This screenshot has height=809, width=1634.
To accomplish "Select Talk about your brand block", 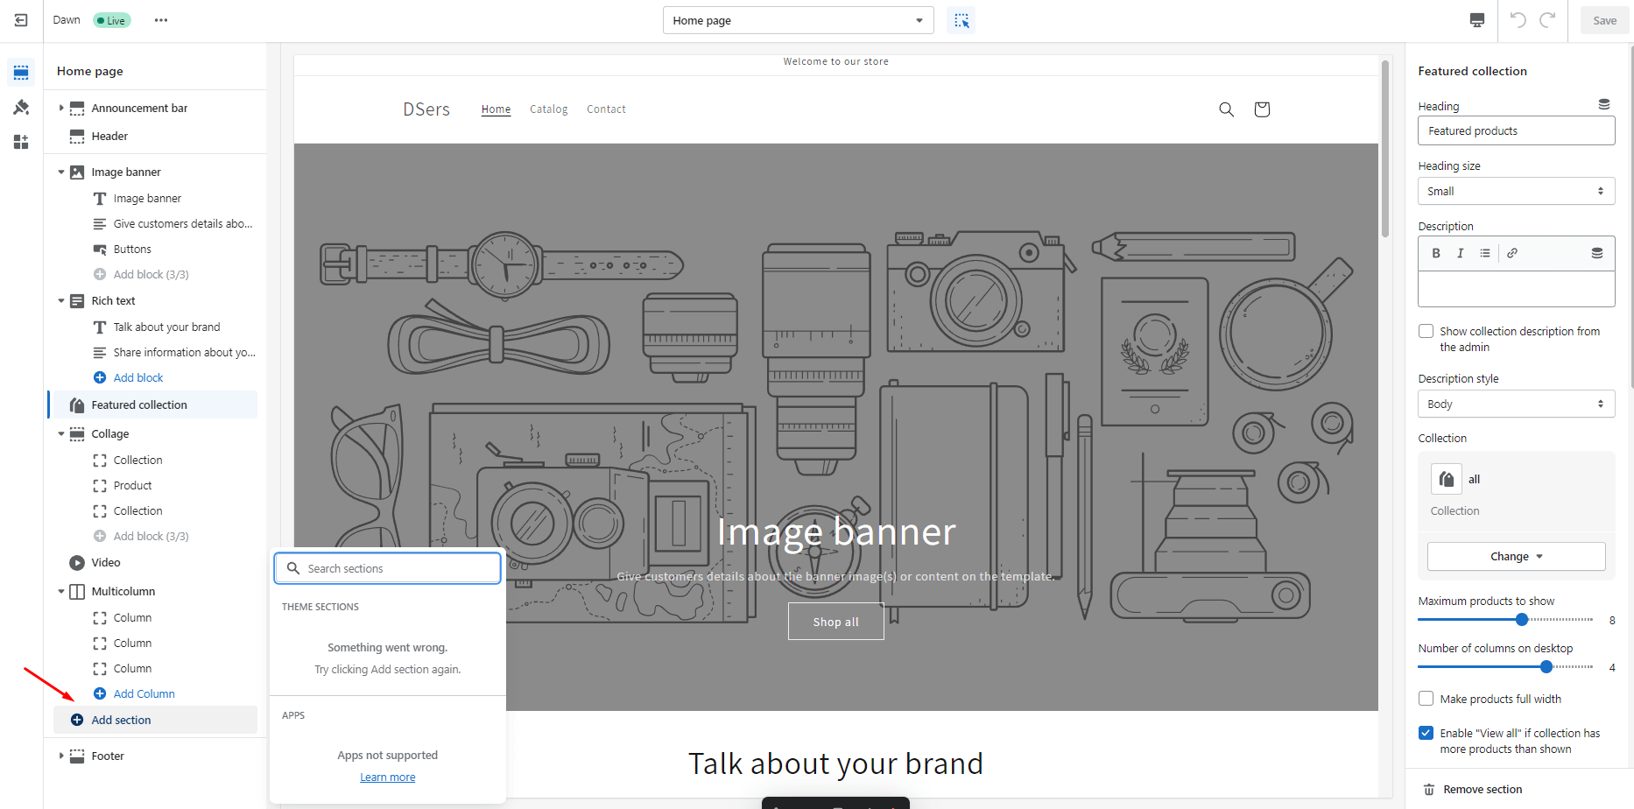I will tap(166, 327).
